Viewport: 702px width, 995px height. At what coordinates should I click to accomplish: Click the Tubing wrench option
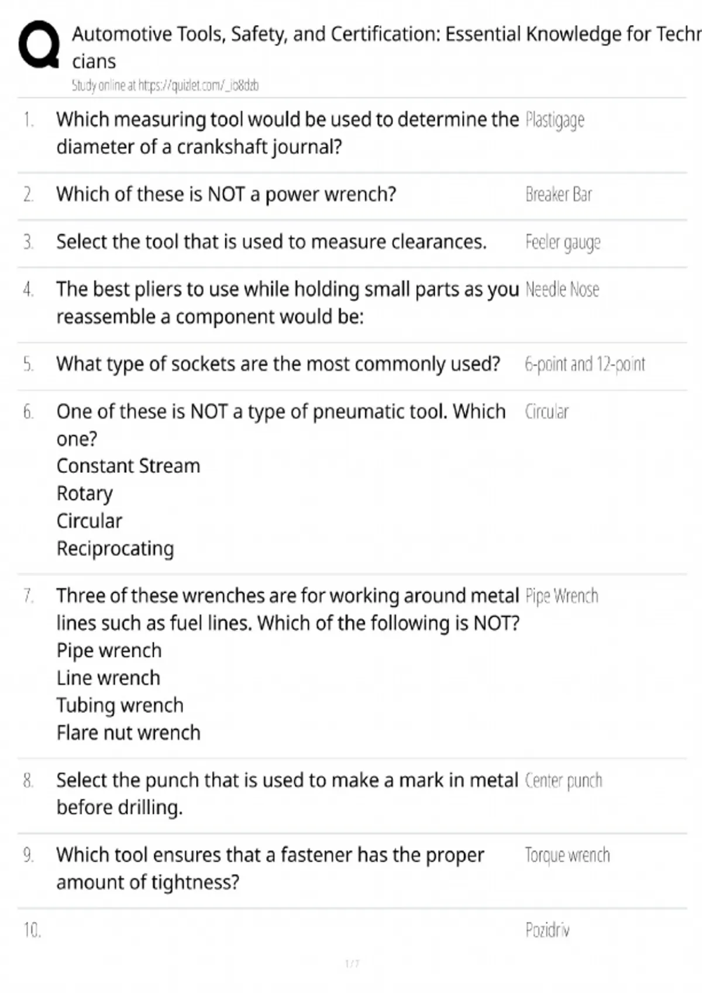[x=120, y=705]
